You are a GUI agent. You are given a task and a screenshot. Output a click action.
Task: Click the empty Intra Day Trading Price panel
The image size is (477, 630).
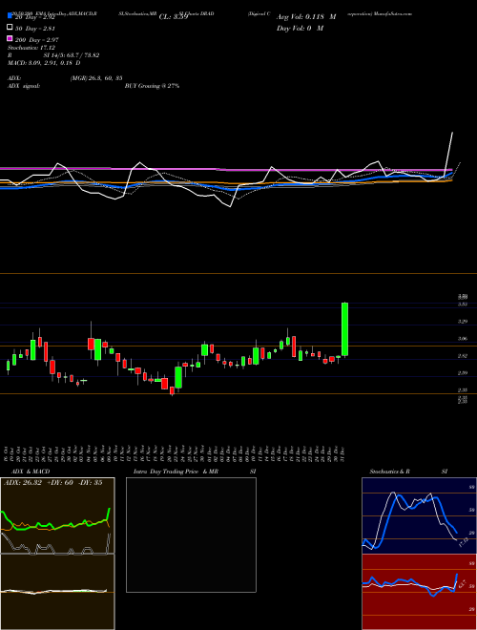point(191,535)
